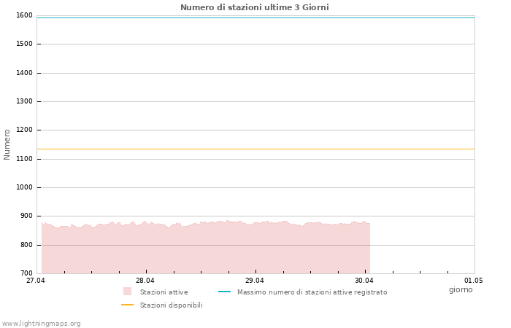511x328 pixels.
Task: Click the 1600 value on y-axis
Action: (x=24, y=15)
